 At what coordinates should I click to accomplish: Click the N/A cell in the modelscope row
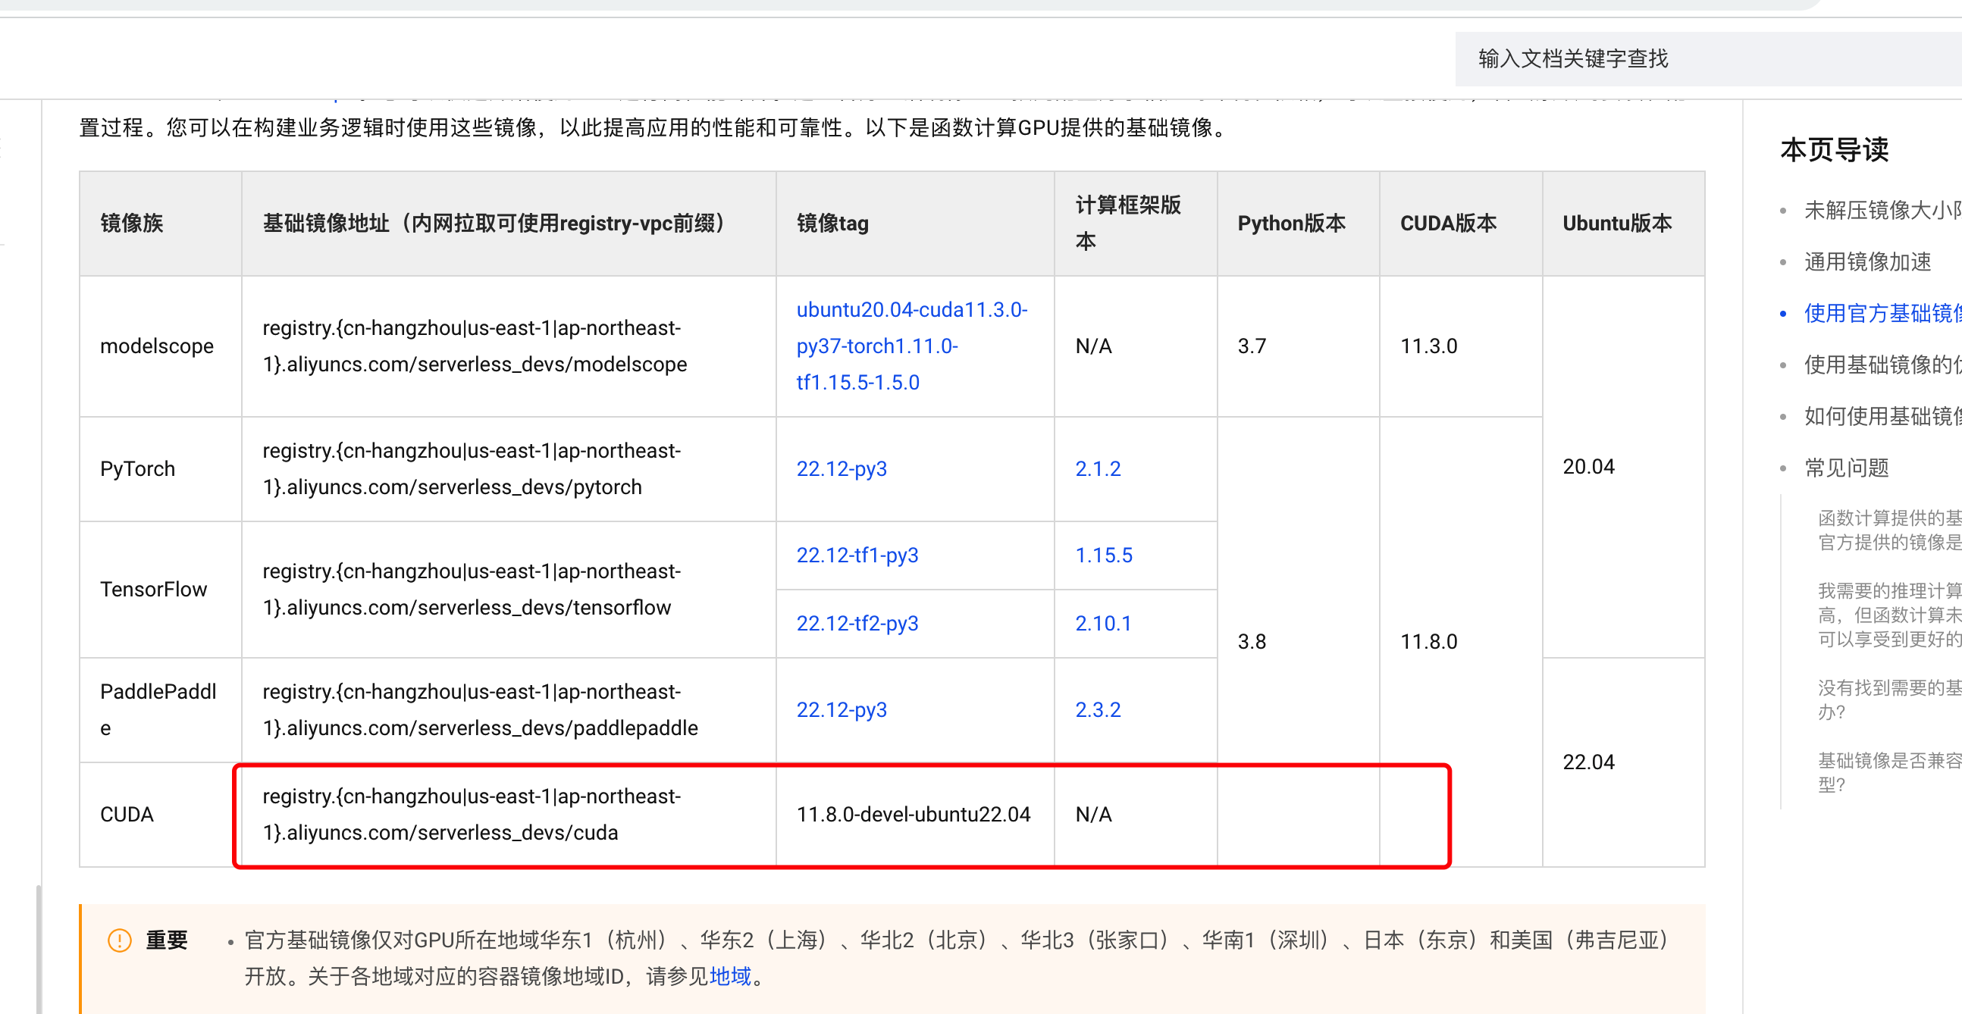tap(1136, 346)
